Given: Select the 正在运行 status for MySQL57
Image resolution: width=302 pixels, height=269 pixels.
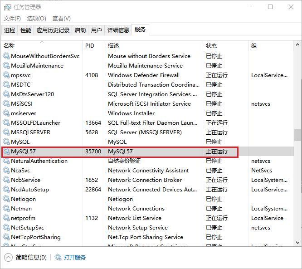Looking at the screenshot, I should pyautogui.click(x=217, y=152).
